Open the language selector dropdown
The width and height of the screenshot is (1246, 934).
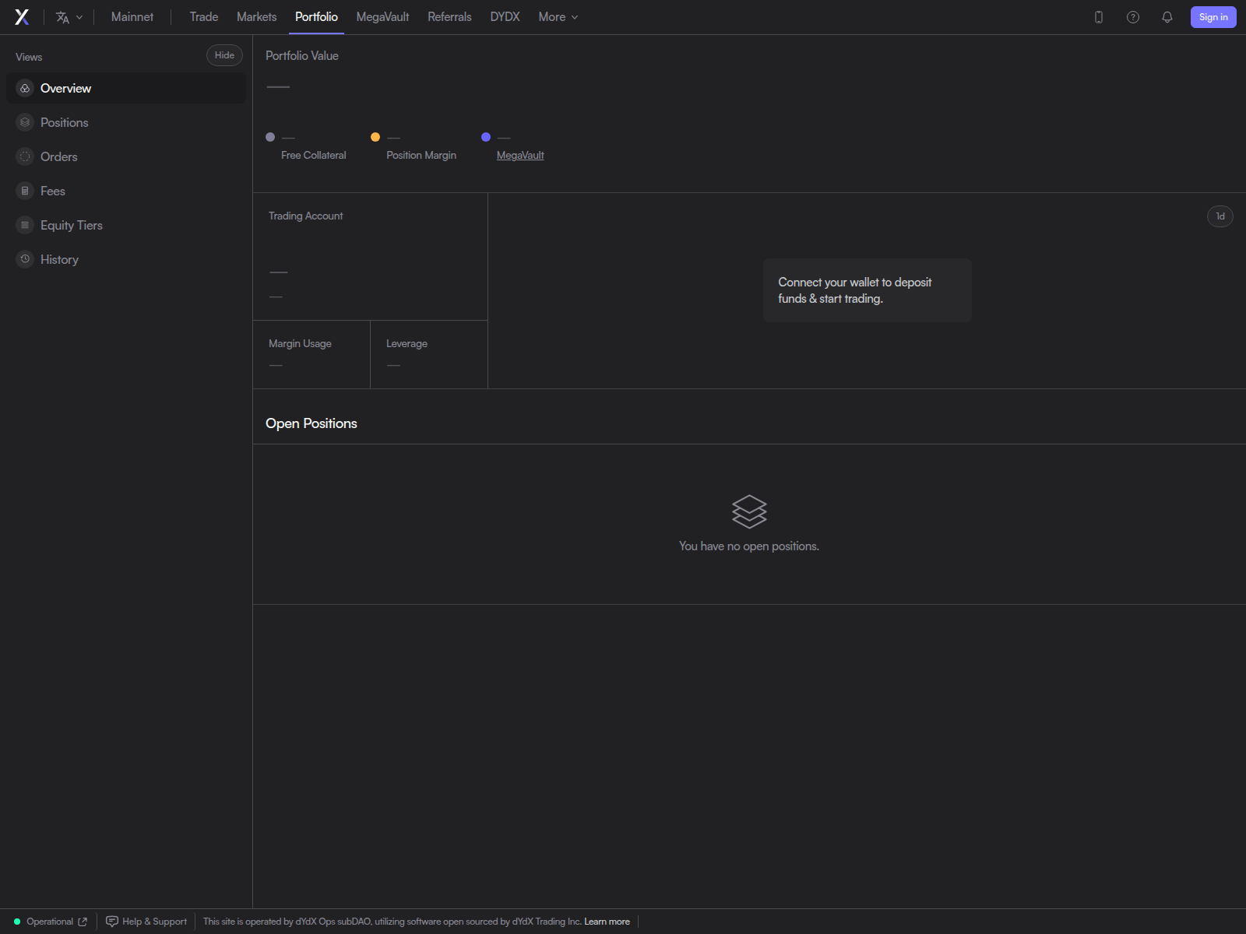pyautogui.click(x=69, y=16)
